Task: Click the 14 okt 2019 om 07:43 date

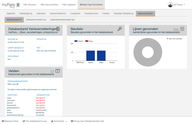Action: coord(16,51)
